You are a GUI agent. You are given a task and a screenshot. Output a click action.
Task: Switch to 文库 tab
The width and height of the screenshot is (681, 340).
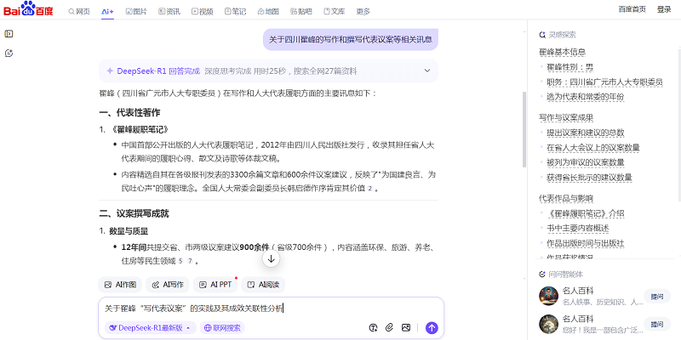(x=335, y=12)
